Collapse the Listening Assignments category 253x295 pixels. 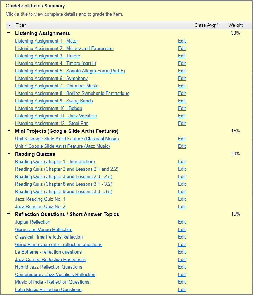coord(9,33)
